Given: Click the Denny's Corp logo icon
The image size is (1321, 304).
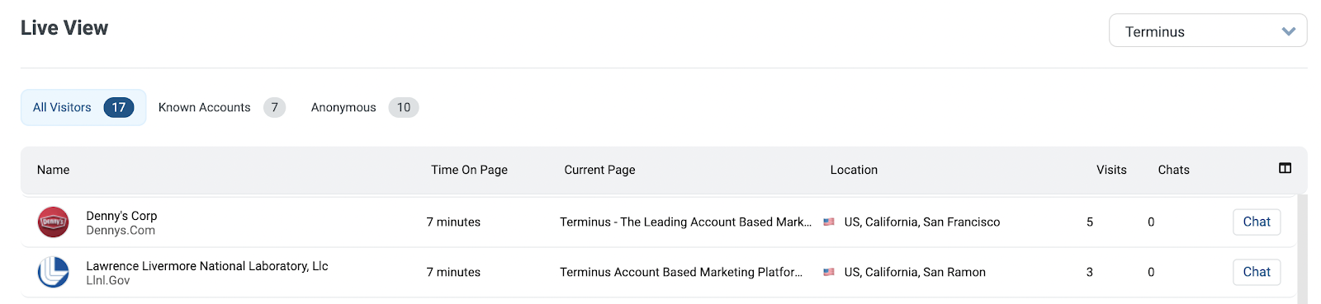Looking at the screenshot, I should tap(54, 222).
